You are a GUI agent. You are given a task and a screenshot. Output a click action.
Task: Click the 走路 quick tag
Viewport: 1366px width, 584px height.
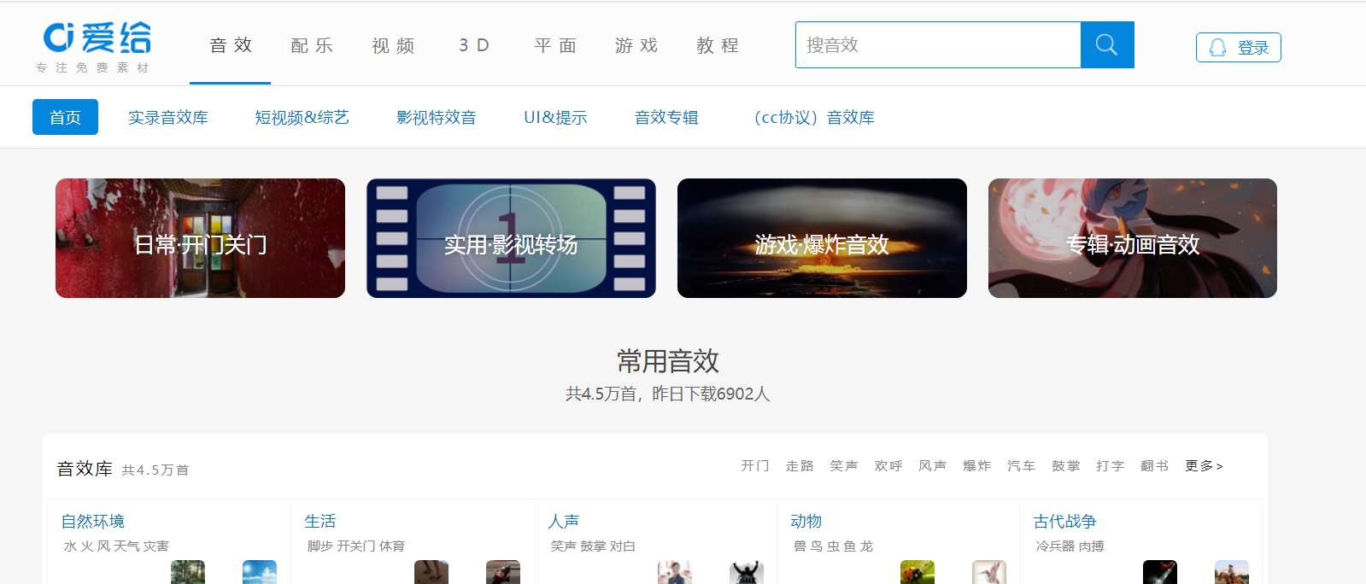tap(800, 466)
